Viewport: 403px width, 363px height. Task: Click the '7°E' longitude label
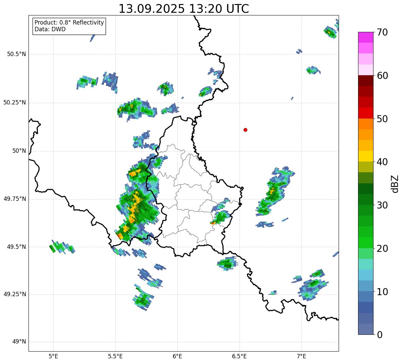[301, 356]
